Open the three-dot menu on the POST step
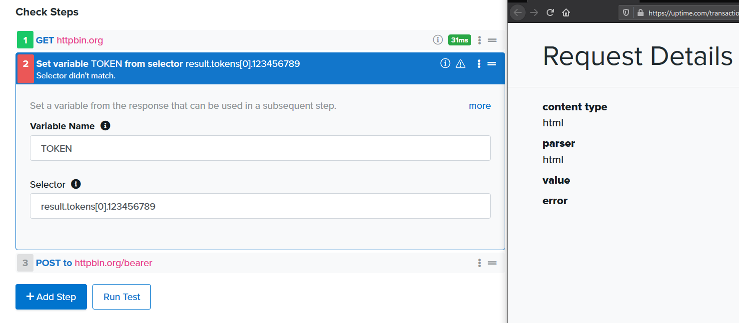739x323 pixels. pyautogui.click(x=479, y=263)
